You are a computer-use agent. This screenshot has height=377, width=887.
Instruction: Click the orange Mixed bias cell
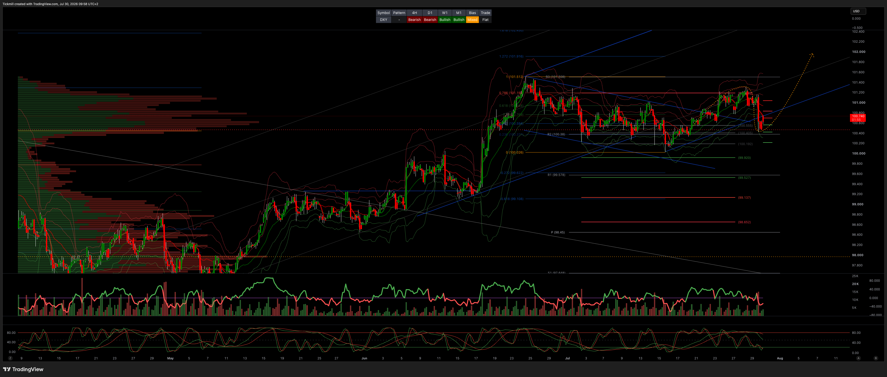[x=472, y=20]
